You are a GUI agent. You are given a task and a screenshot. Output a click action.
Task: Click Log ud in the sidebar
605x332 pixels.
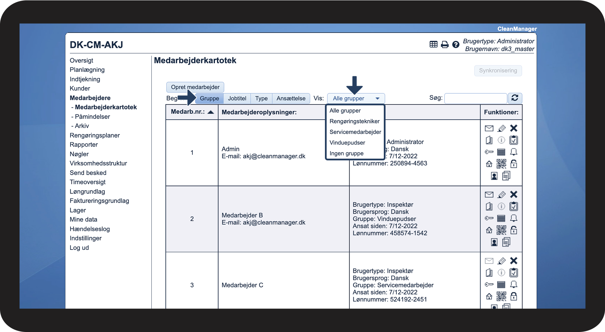point(79,248)
